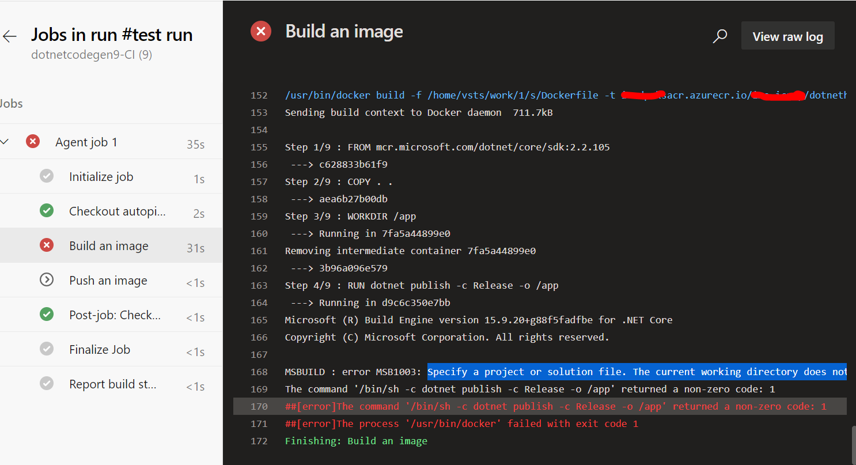Click log line 153 Sending build context

pyautogui.click(x=419, y=112)
